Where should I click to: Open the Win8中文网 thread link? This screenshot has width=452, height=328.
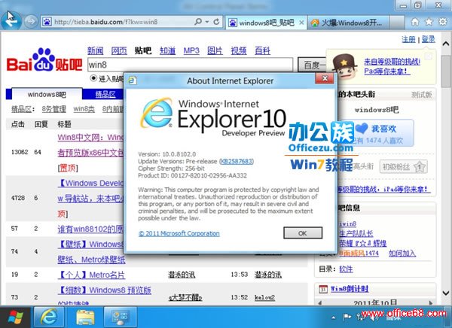point(90,138)
